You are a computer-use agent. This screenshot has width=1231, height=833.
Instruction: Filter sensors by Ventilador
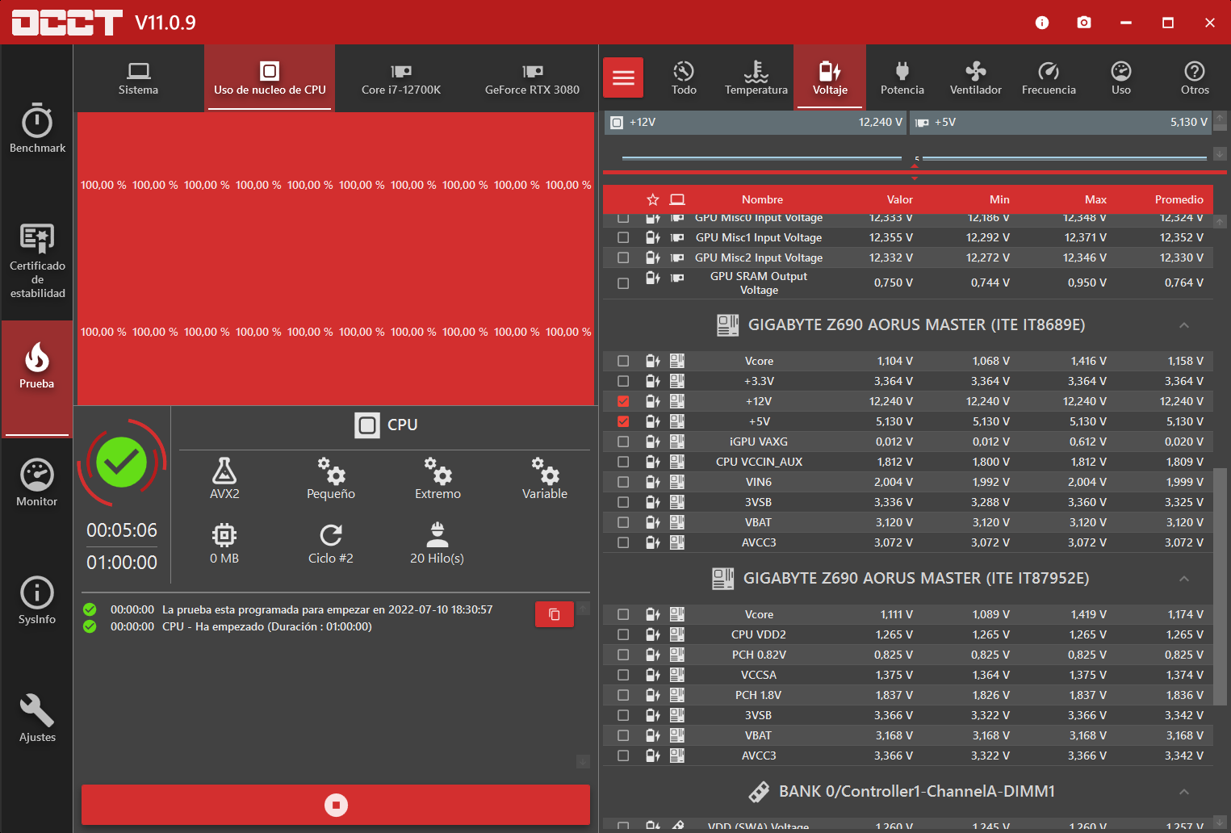[976, 78]
